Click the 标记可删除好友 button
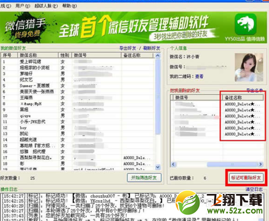 click(x=246, y=177)
